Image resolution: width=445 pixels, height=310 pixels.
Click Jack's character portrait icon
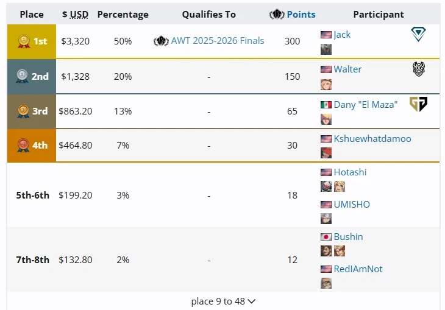pyautogui.click(x=326, y=49)
